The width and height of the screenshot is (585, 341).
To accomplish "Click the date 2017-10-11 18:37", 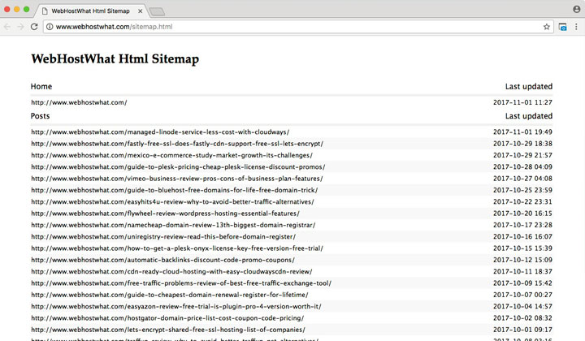I will [x=522, y=271].
